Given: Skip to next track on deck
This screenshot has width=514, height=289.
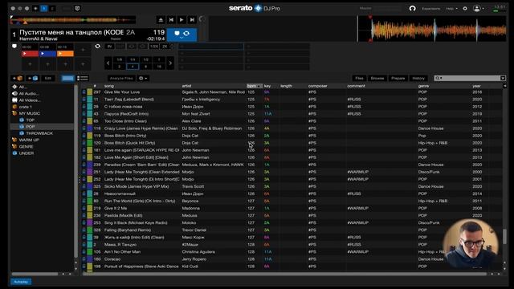Looking at the screenshot, I should [192, 19].
